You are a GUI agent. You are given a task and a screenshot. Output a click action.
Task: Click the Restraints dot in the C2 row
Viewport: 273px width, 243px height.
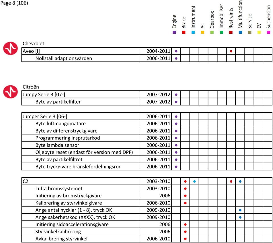point(231,181)
